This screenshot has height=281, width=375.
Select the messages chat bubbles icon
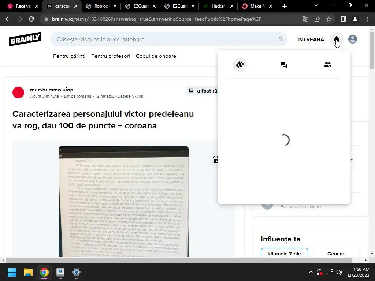tap(284, 64)
